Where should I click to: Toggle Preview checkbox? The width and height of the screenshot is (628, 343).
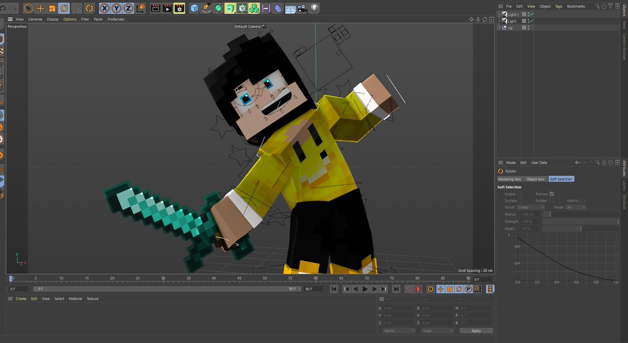(552, 194)
